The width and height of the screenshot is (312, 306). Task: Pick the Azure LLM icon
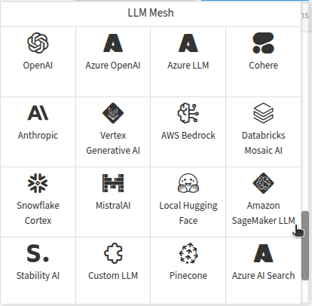(x=188, y=43)
